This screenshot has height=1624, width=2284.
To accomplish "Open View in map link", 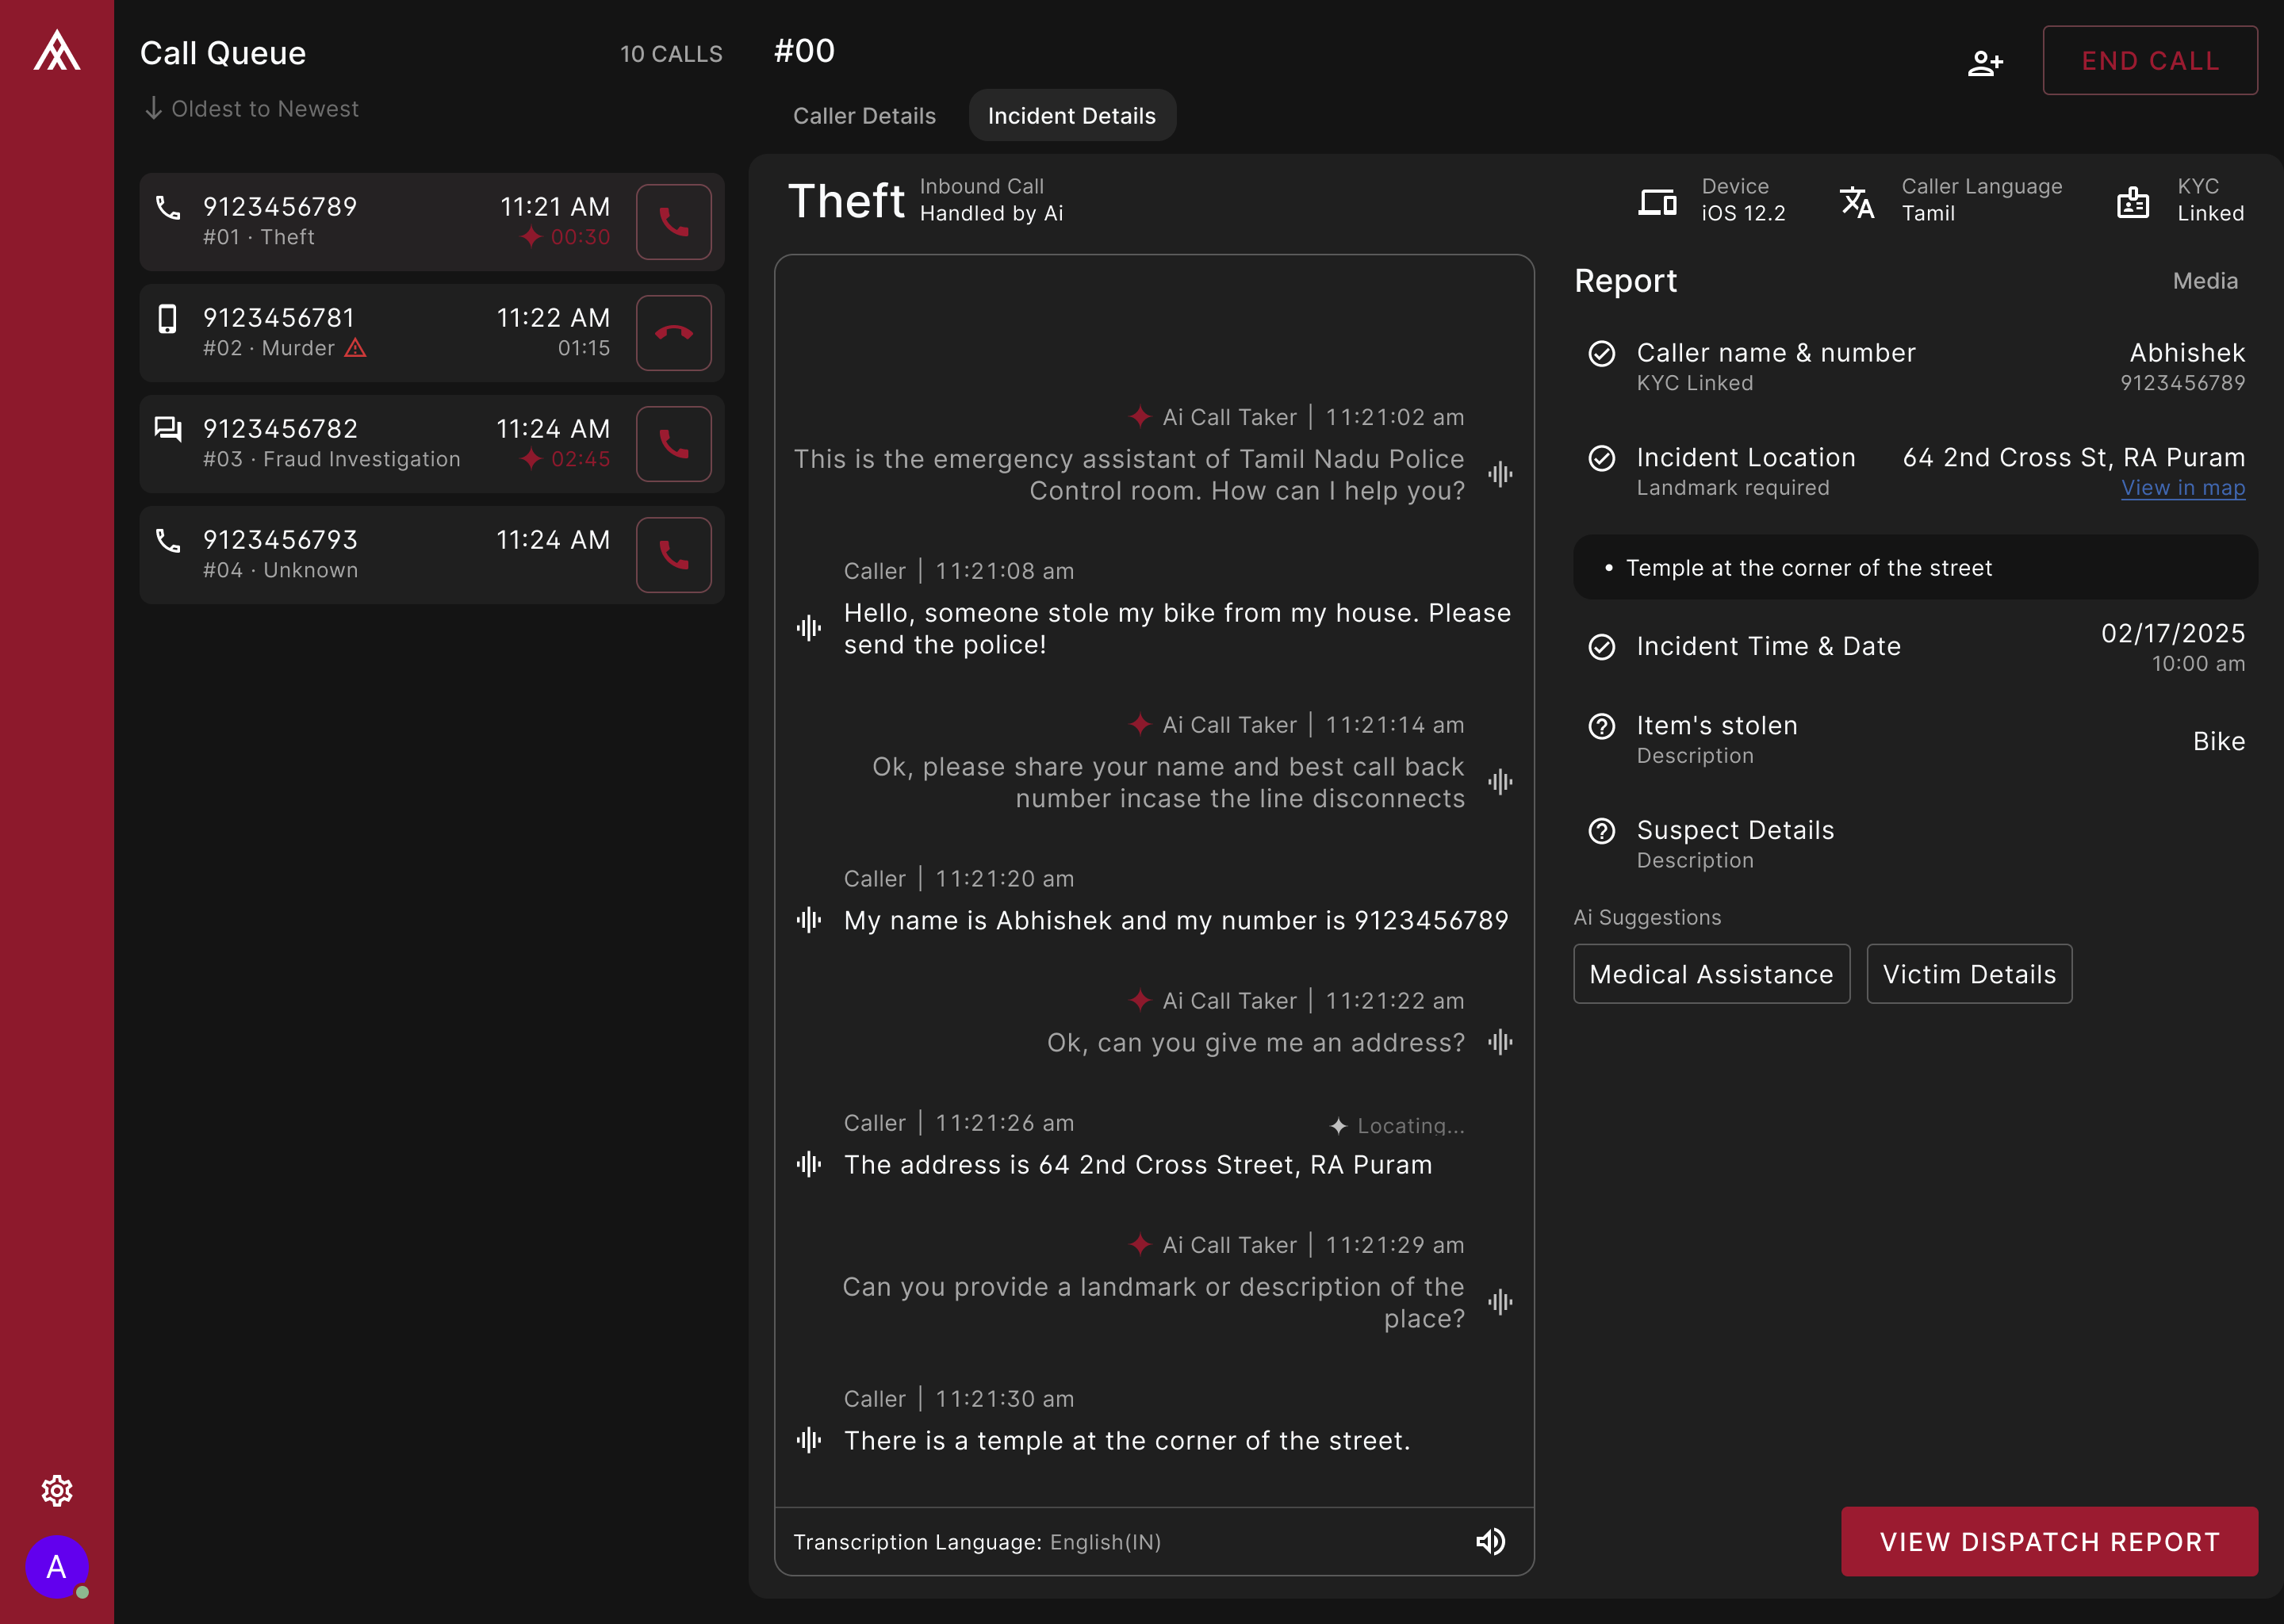I will (x=2182, y=488).
